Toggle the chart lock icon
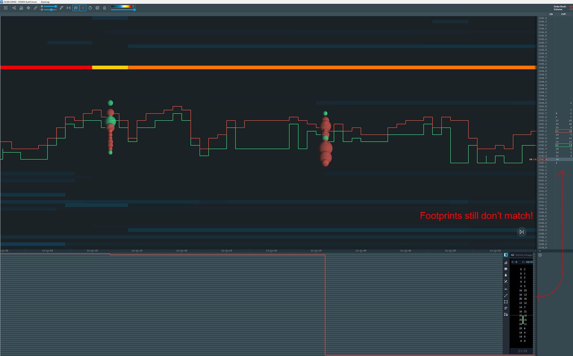 (x=104, y=8)
